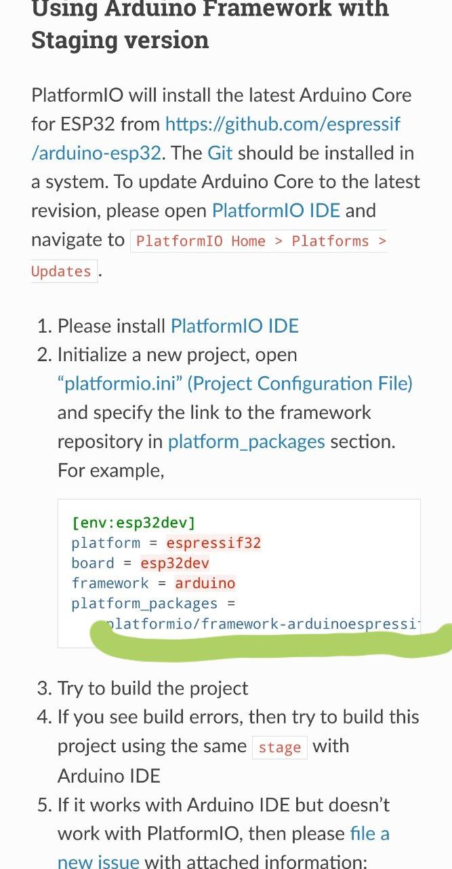Open PlatformIO IDE link before 'and navigate to'
Image resolution: width=452 pixels, height=869 pixels.
(276, 210)
